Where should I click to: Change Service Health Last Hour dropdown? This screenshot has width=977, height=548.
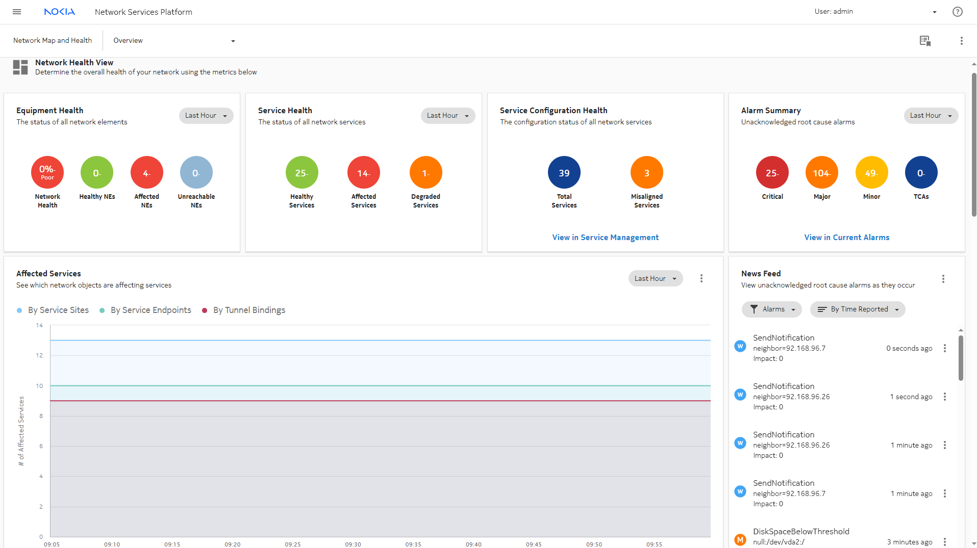448,116
